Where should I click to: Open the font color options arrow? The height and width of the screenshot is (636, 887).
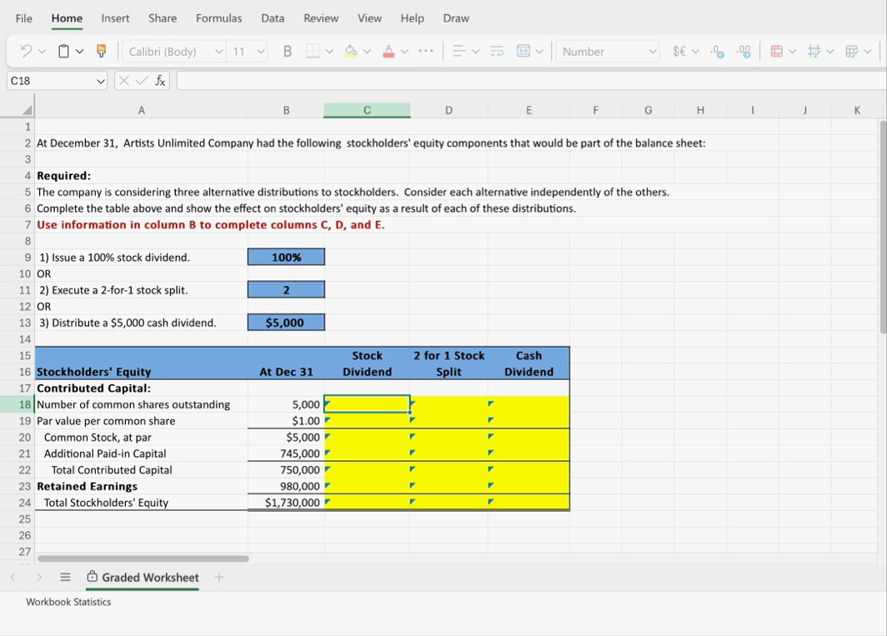coord(404,52)
